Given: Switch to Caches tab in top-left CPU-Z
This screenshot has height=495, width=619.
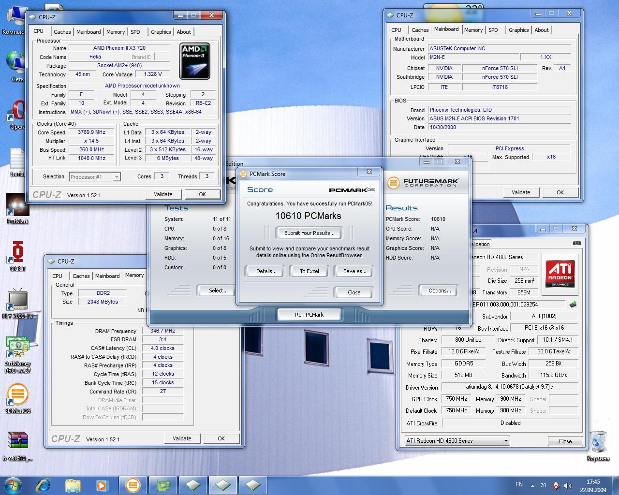Looking at the screenshot, I should point(62,32).
